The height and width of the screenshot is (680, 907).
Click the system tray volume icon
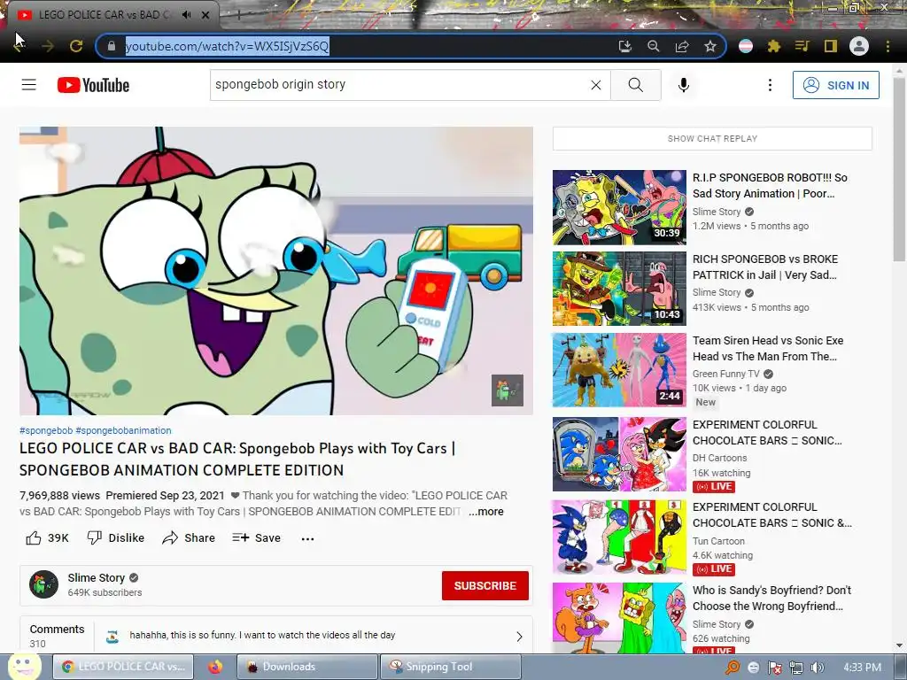817,668
